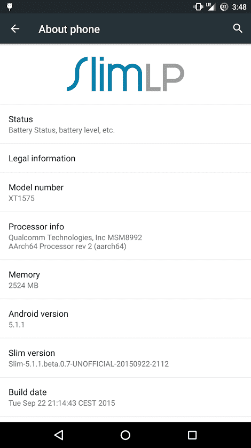Tap the SlimLP logo banner
This screenshot has height=448, width=251.
pos(126,74)
